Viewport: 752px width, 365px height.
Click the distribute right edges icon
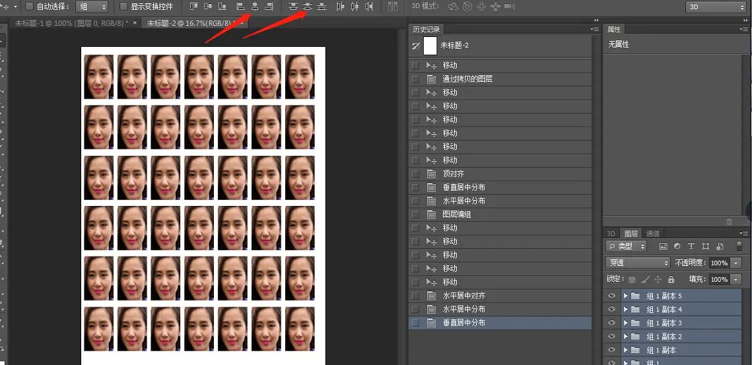click(x=369, y=7)
